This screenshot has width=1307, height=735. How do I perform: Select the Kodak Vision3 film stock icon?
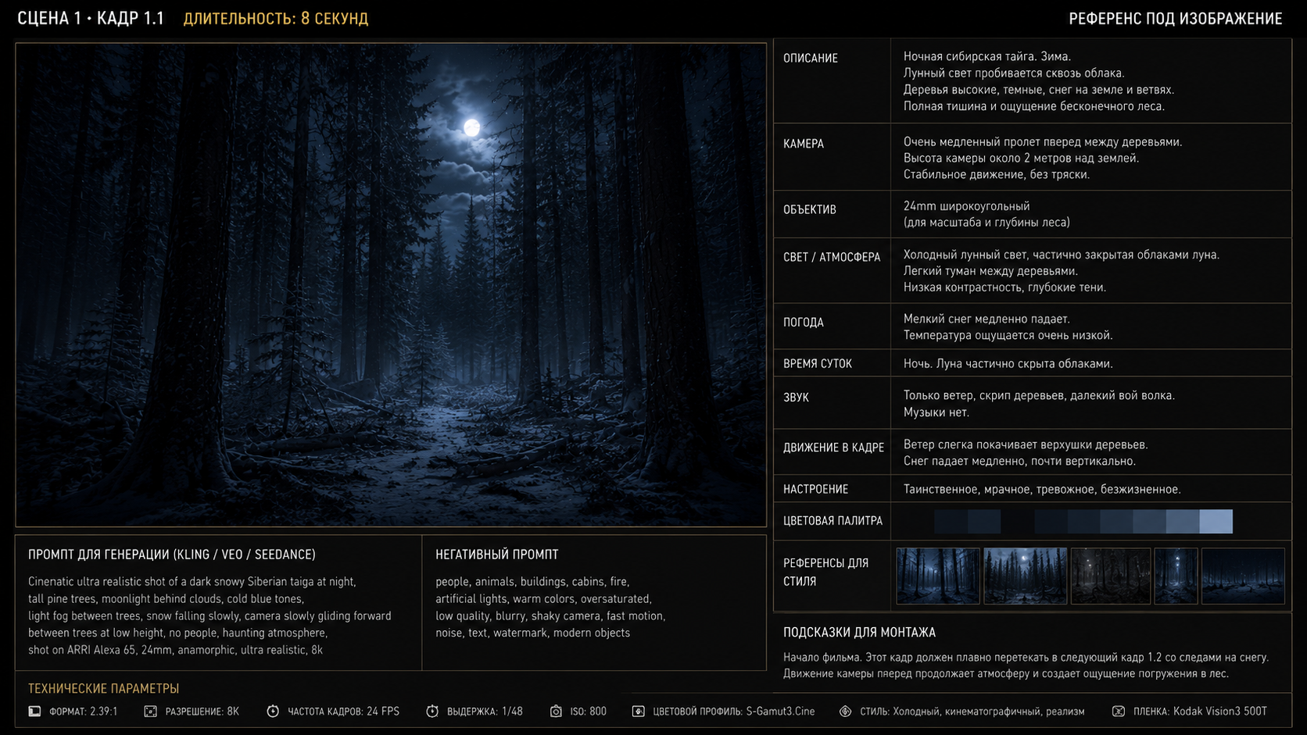click(1119, 712)
